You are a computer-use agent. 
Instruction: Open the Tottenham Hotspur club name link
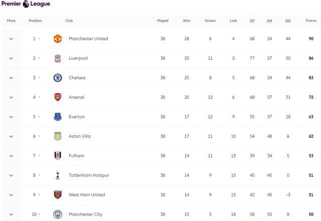89,175
